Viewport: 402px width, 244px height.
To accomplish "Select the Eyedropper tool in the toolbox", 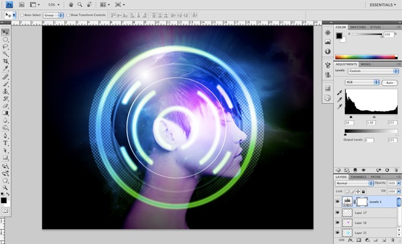I will [5, 68].
